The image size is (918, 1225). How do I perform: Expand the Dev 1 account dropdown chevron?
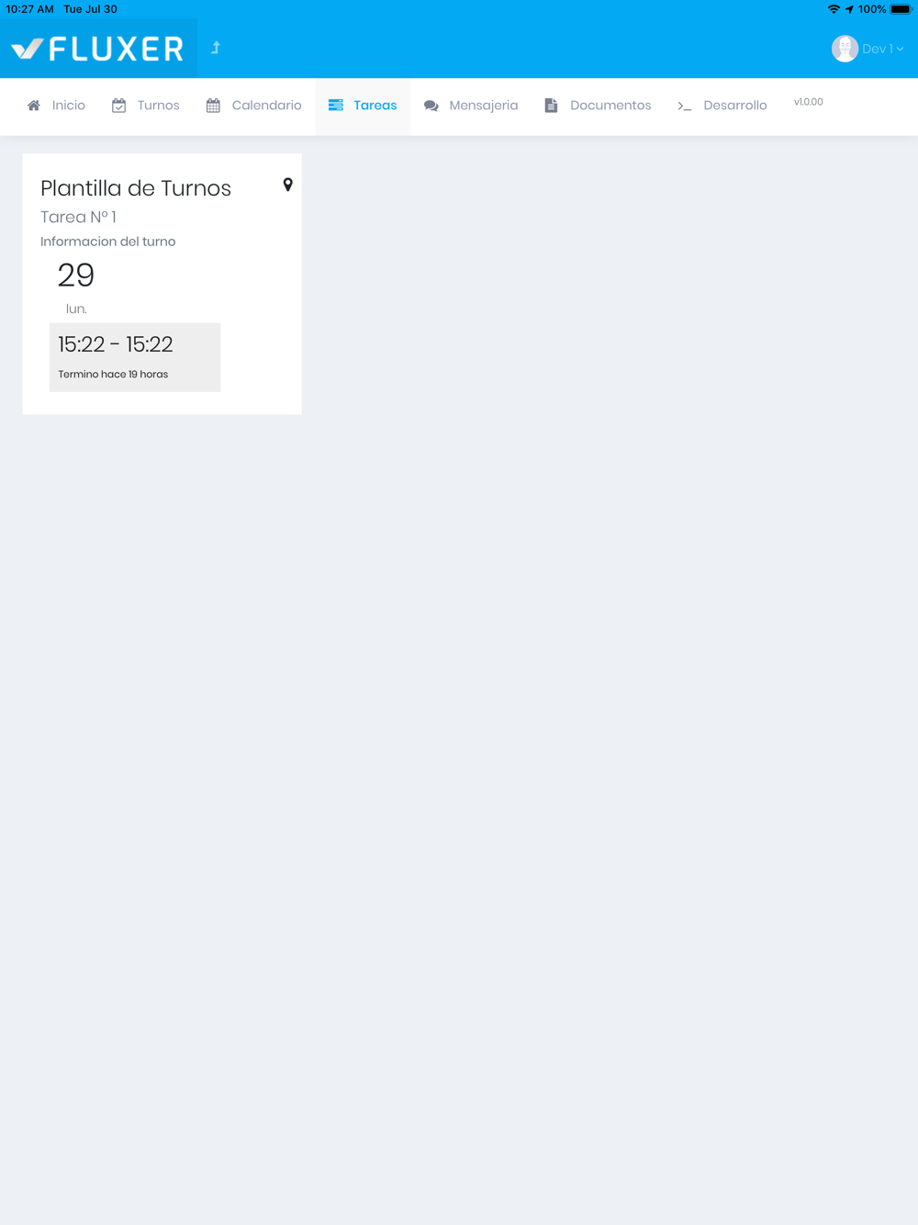click(900, 50)
